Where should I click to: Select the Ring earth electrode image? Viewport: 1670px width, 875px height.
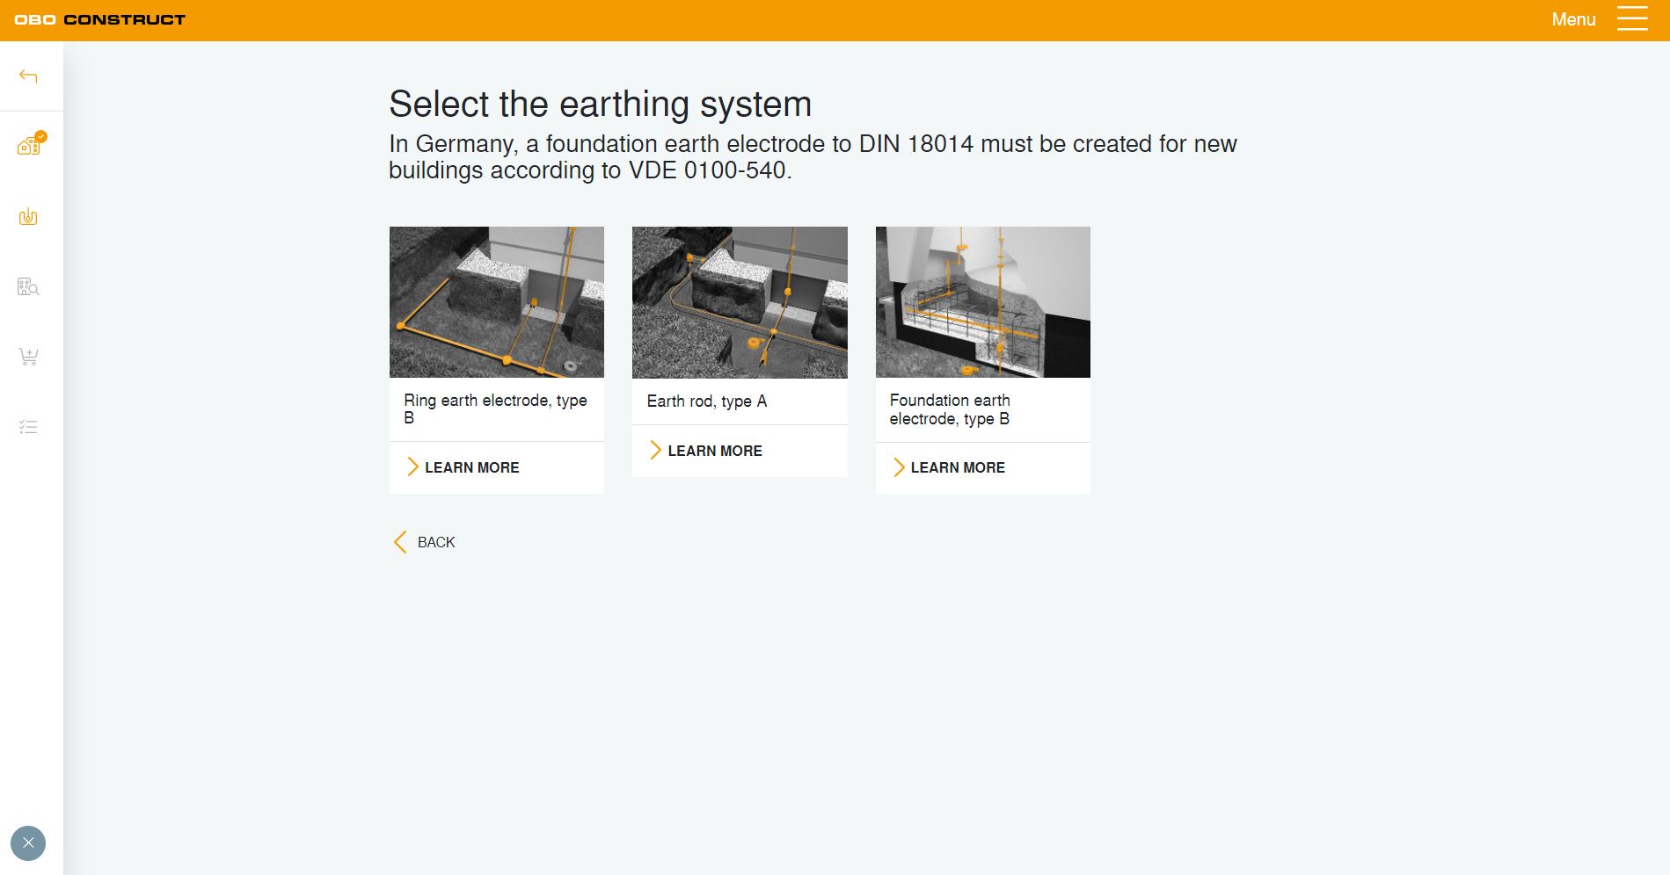[x=497, y=302]
